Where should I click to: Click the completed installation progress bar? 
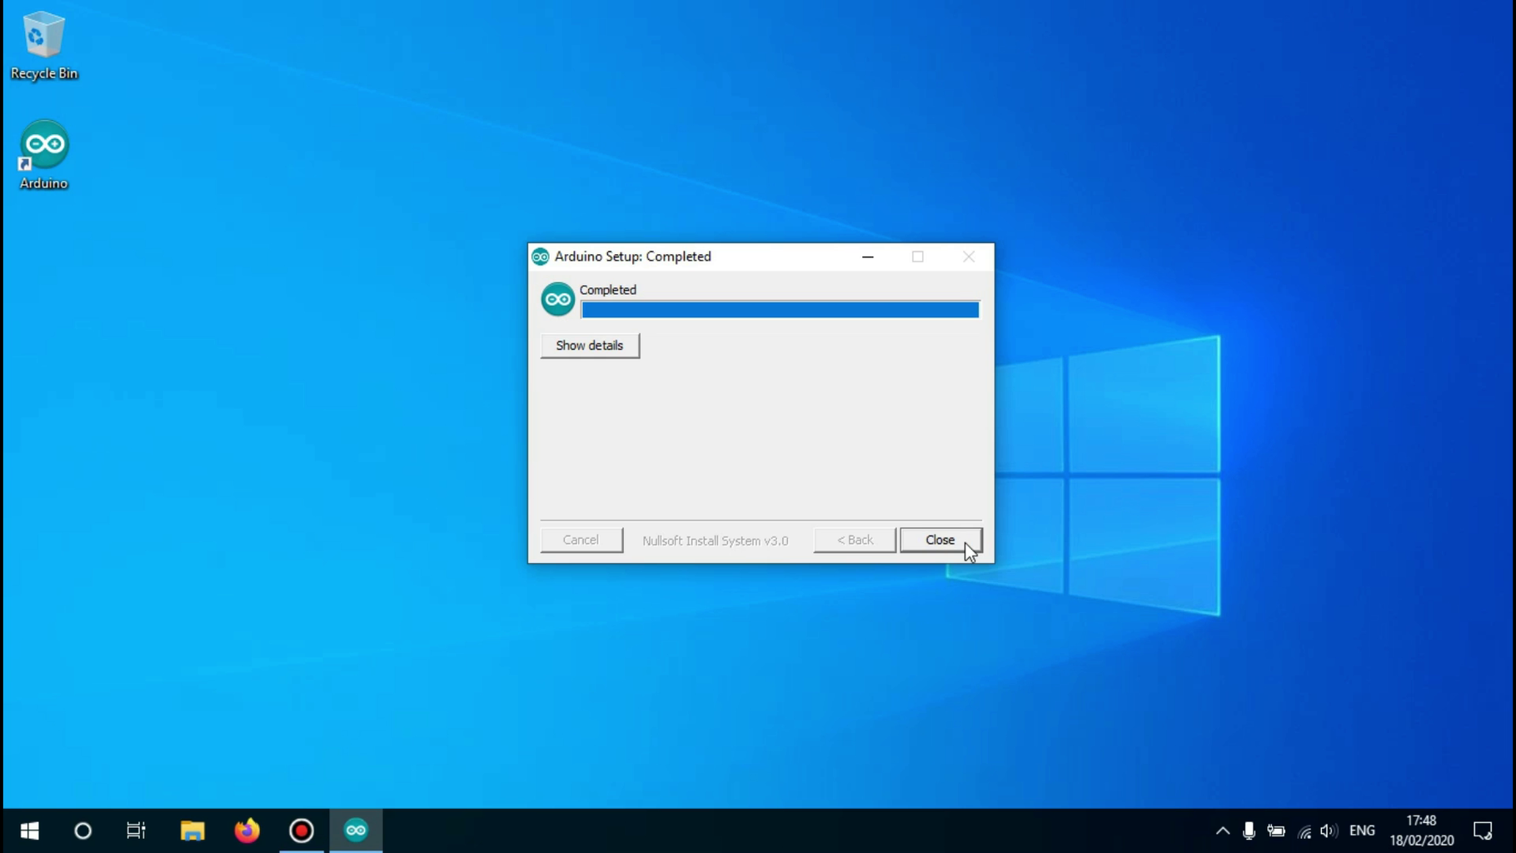779,309
